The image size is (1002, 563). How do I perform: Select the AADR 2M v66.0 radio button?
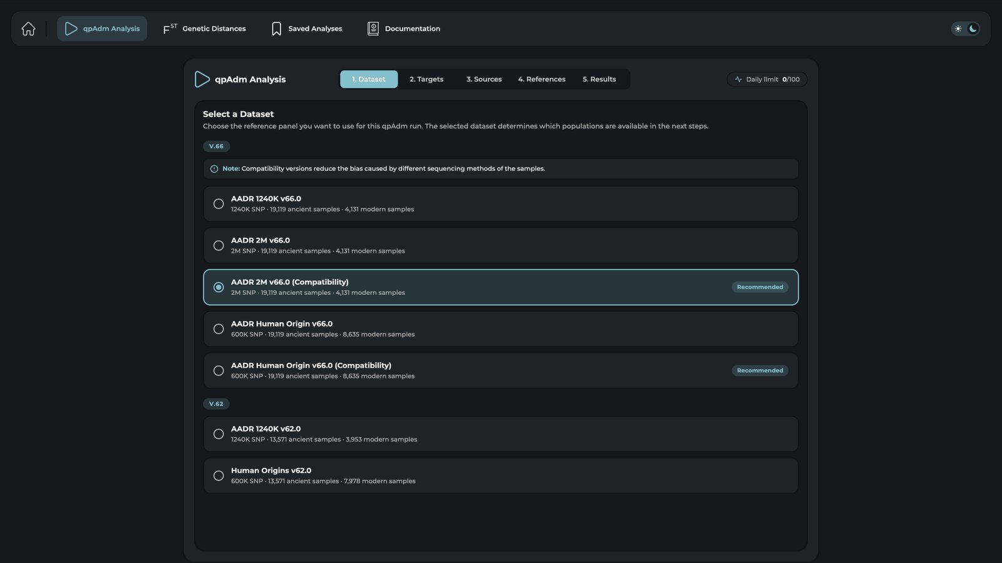(219, 246)
